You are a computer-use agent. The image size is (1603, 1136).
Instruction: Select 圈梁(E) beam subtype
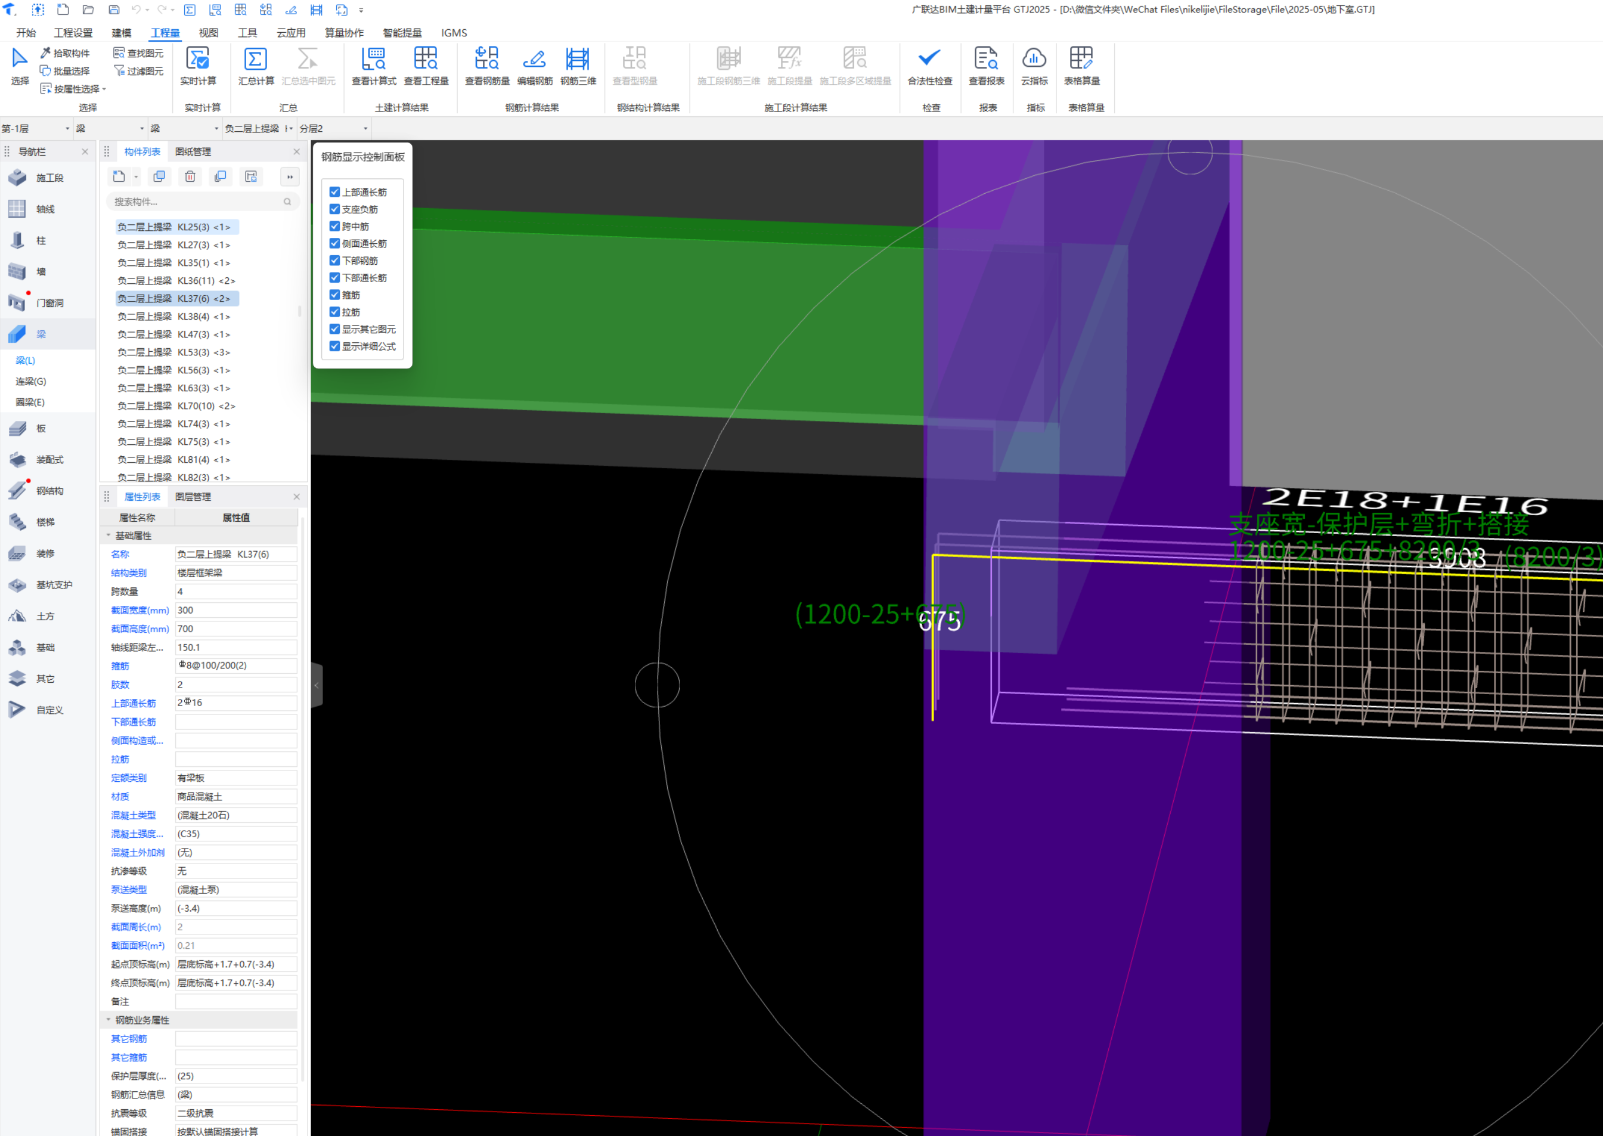(31, 402)
